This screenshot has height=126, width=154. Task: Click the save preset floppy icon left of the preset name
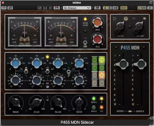pos(57,8)
